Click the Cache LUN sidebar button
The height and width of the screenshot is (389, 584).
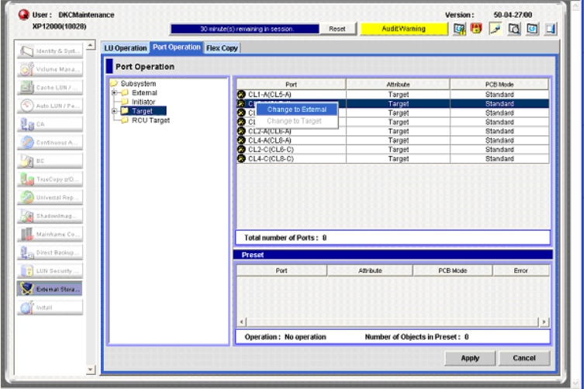50,87
